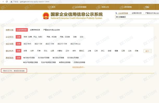The width and height of the screenshot is (159, 103).
Task: Select the 迁出 status filter
Action: (x=82, y=37)
